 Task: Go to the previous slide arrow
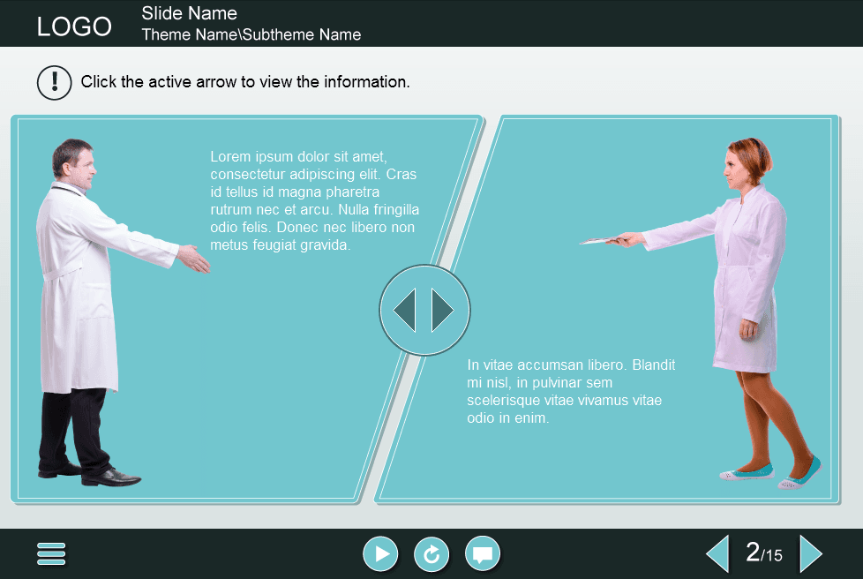pyautogui.click(x=717, y=553)
